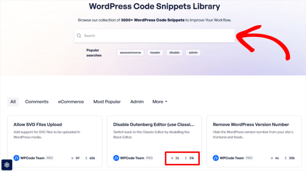Click the 65k downloads count
Screen dimensions: 306x171
pyautogui.click(x=92, y=158)
